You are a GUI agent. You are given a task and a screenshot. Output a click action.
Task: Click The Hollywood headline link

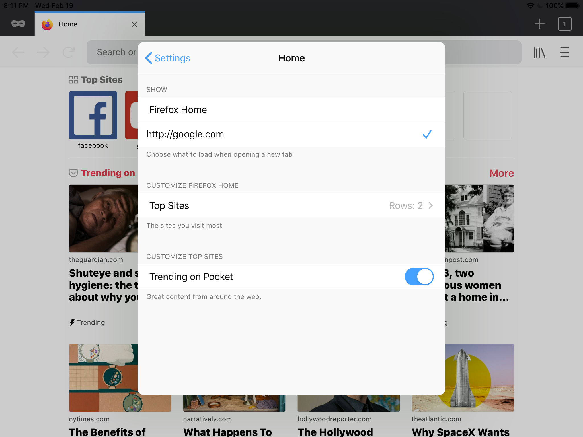pos(335,432)
